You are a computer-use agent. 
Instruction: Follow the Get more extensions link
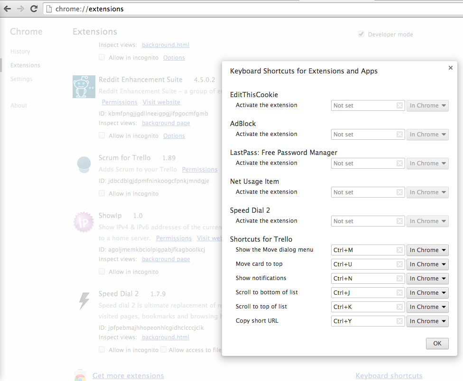coord(128,375)
